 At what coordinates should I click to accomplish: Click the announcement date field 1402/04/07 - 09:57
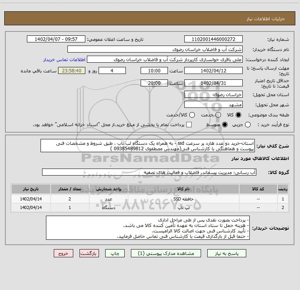[56, 39]
